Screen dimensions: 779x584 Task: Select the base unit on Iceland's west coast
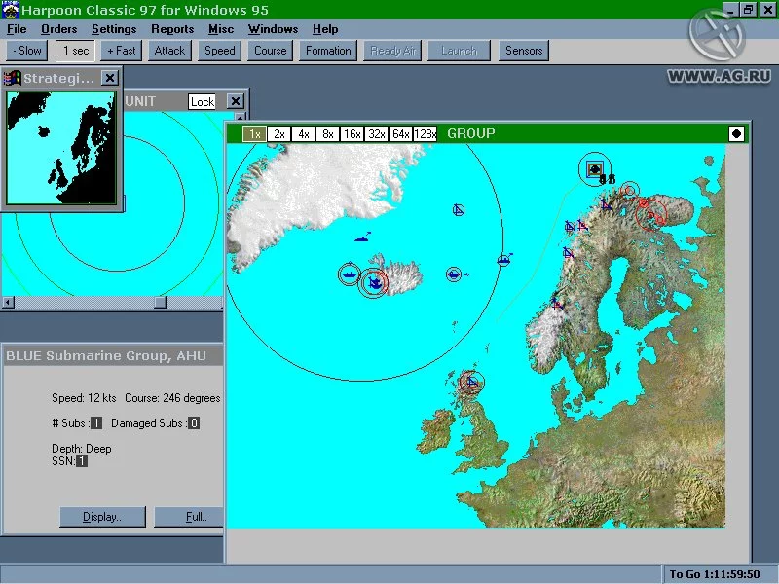(374, 283)
